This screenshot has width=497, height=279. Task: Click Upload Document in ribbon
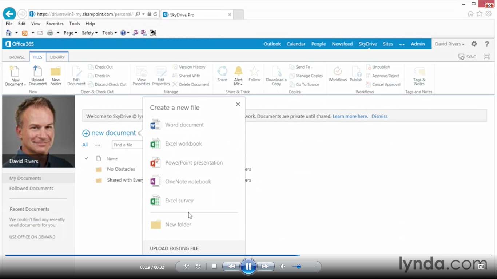point(37,76)
